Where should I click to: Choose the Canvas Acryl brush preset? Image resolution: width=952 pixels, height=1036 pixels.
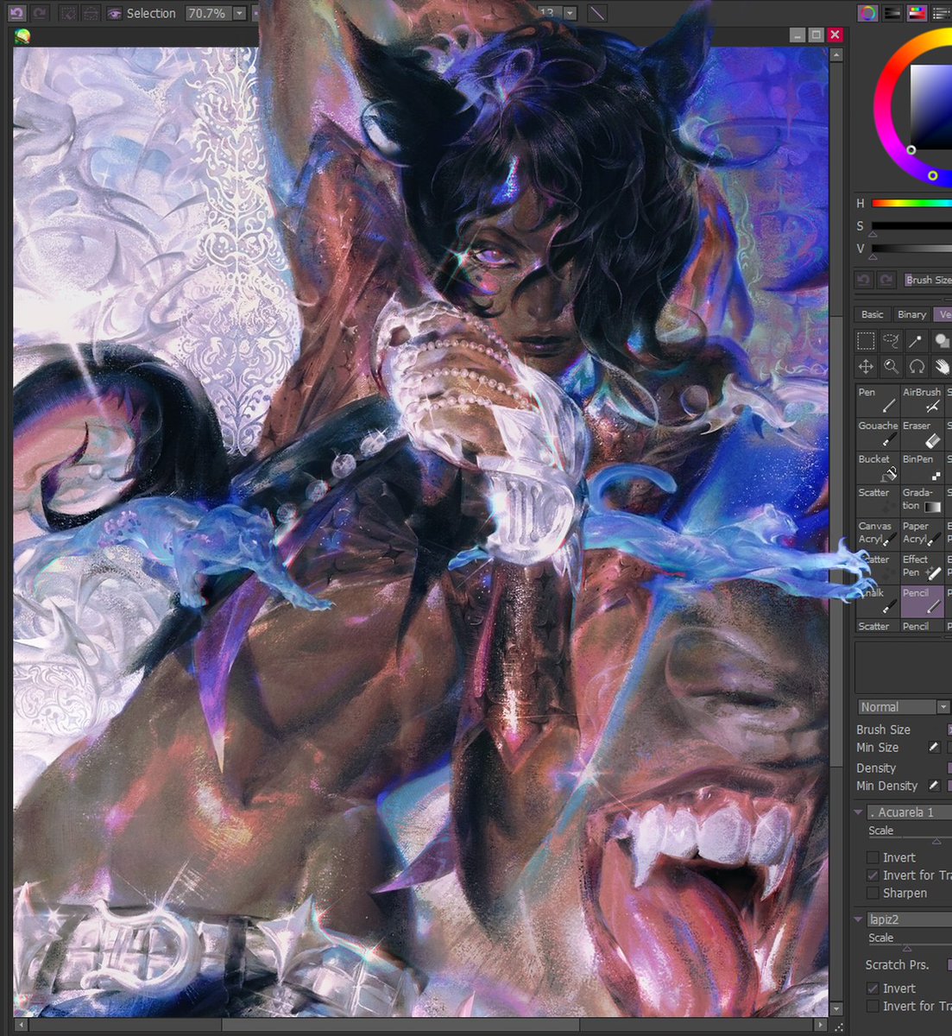click(x=877, y=534)
